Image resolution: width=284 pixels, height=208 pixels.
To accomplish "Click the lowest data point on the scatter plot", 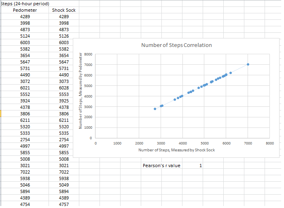I will point(155,109).
